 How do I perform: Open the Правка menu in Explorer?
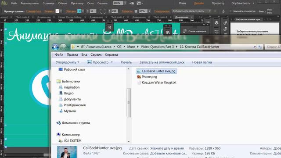point(72,54)
